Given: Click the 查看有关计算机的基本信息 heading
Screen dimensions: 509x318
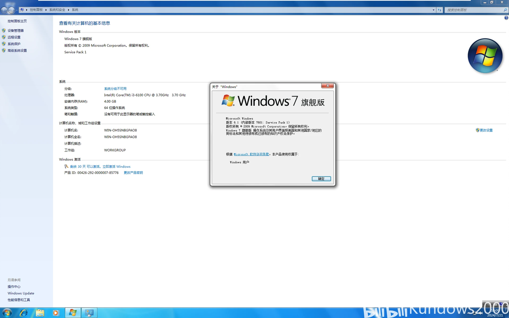Looking at the screenshot, I should [85, 23].
